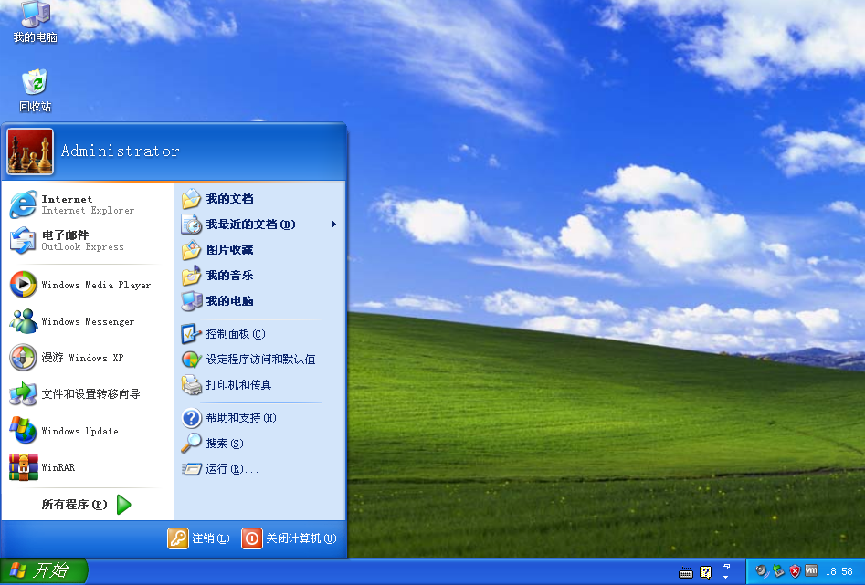Click the 注销 log off button
This screenshot has height=585, width=865.
point(198,538)
